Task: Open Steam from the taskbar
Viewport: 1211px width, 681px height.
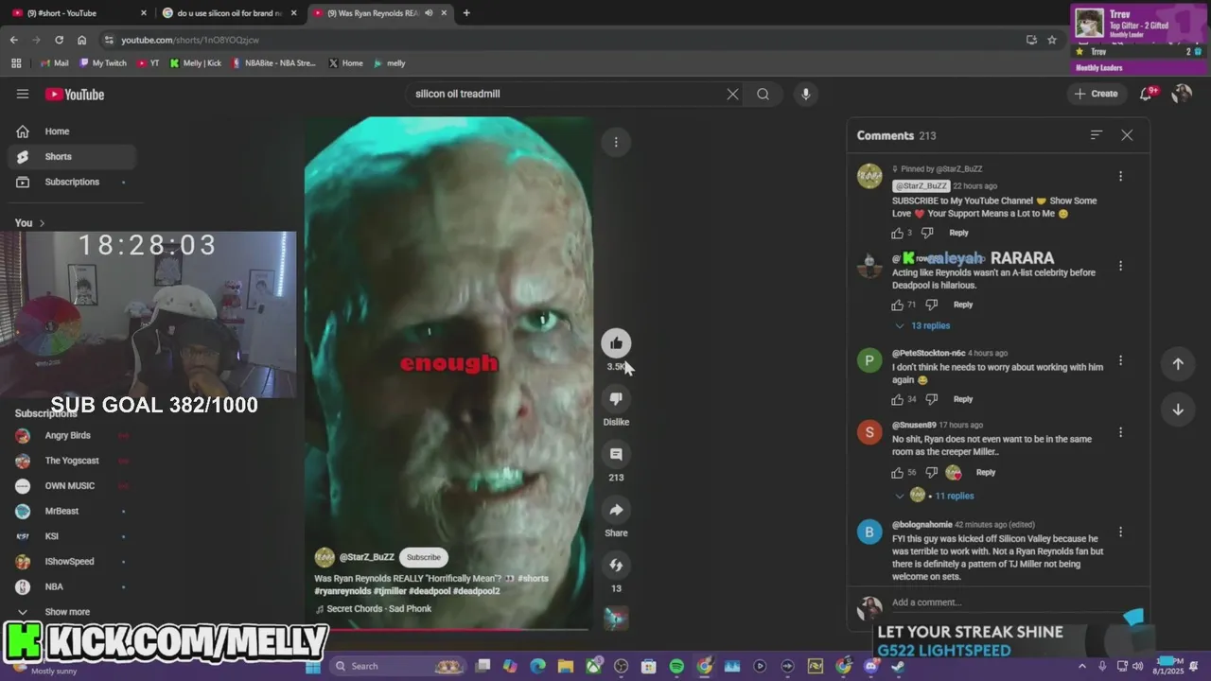Action: tap(898, 666)
